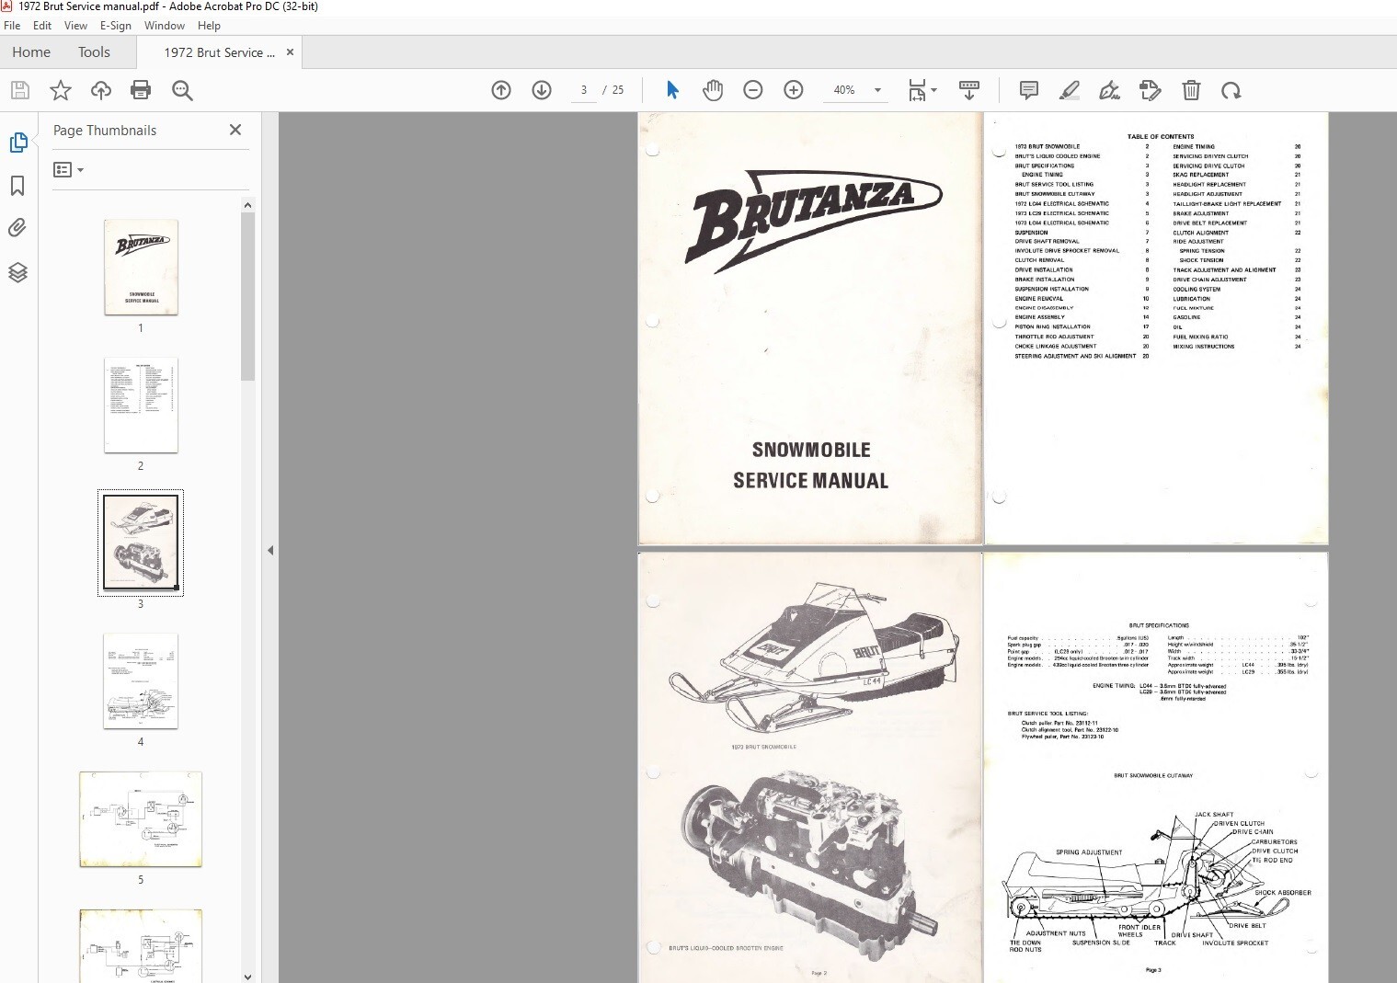
Task: Click the Print icon
Action: coord(140,90)
